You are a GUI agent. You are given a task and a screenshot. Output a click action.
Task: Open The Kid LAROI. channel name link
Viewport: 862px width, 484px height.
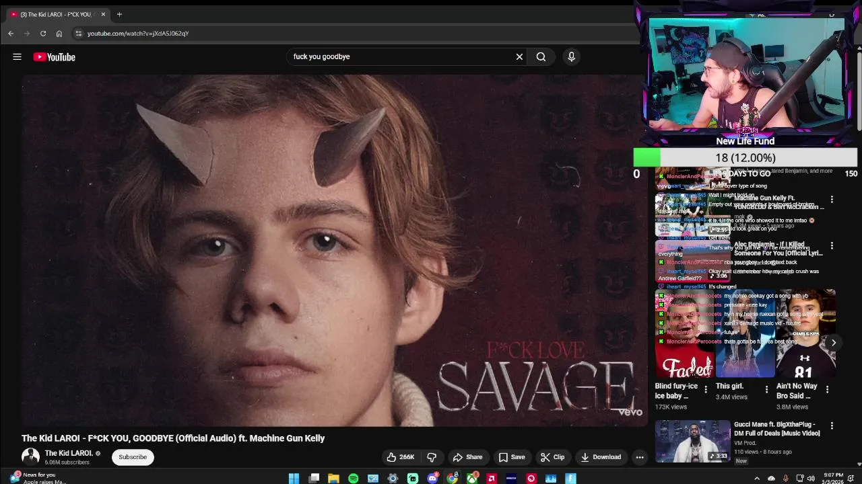(x=69, y=453)
